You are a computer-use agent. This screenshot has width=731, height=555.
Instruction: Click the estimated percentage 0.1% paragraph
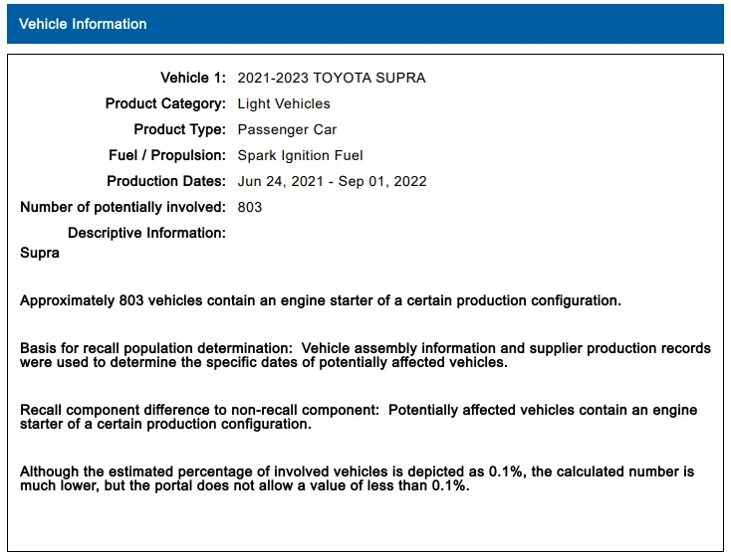coord(357,478)
